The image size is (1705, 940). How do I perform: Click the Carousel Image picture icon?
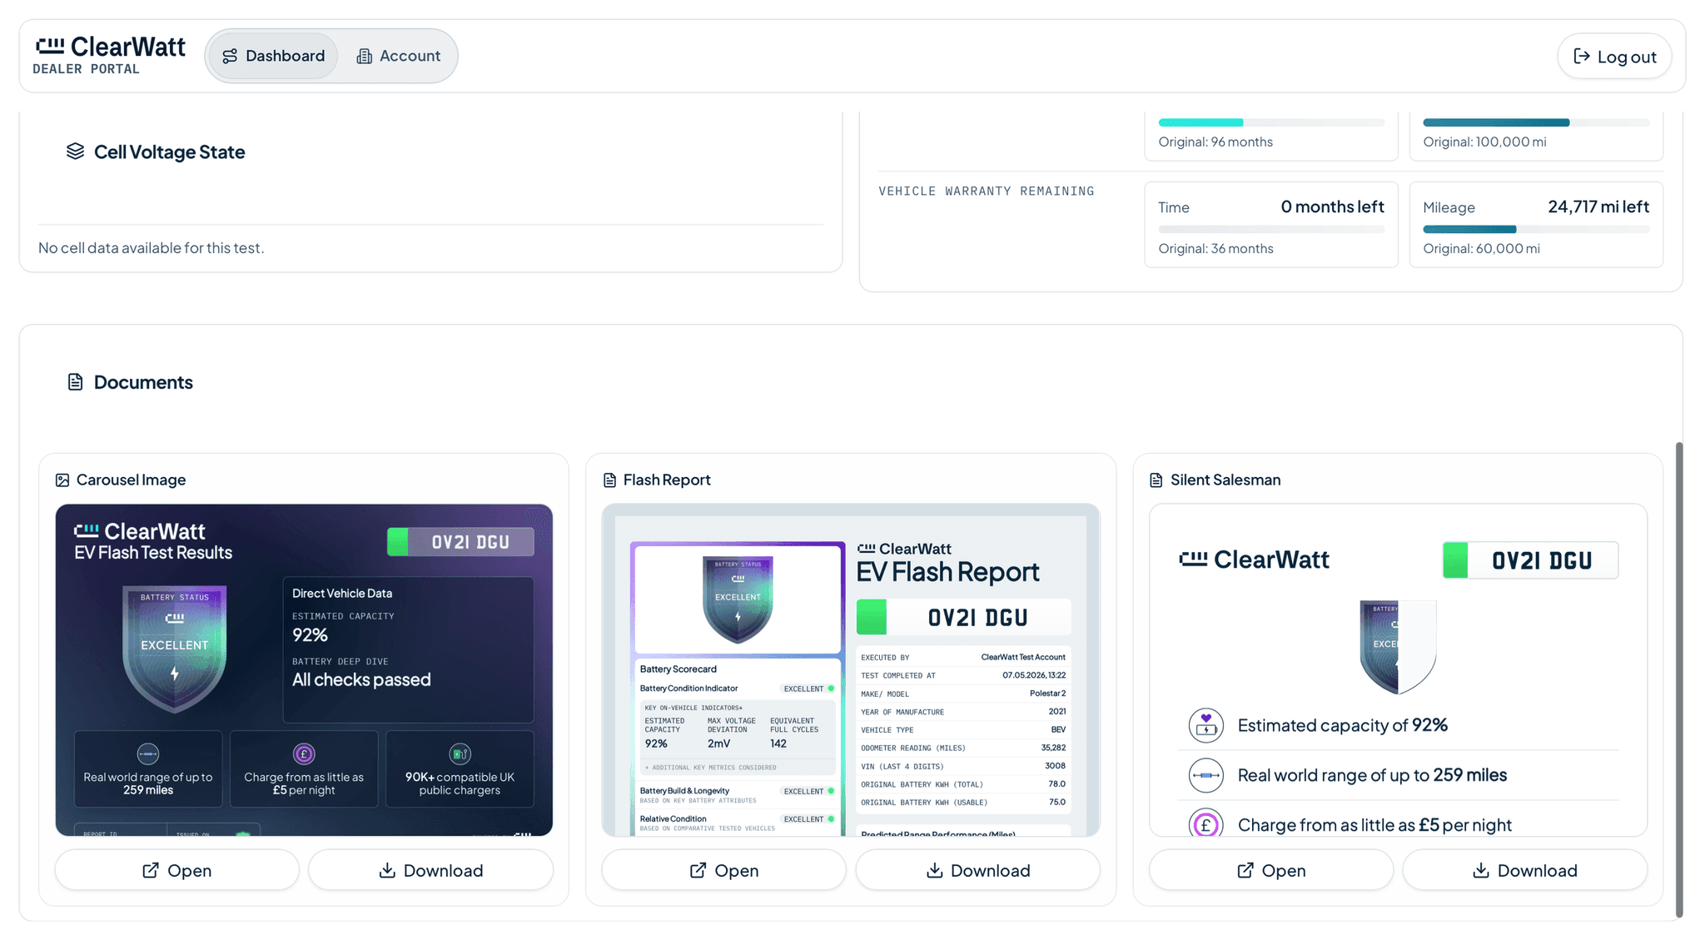[62, 480]
